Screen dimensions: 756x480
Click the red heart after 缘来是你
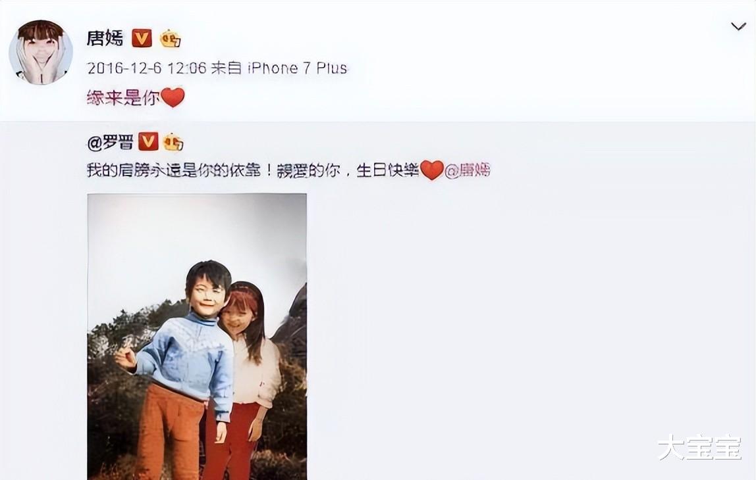(173, 97)
